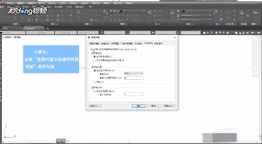
Task: Open the 工具(T) menu
Action: pyautogui.click(x=63, y=3)
